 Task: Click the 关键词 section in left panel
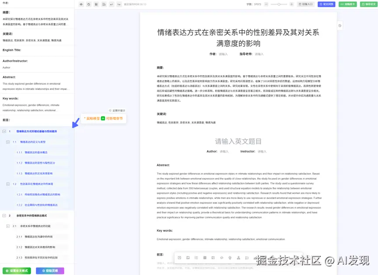coord(37,37)
